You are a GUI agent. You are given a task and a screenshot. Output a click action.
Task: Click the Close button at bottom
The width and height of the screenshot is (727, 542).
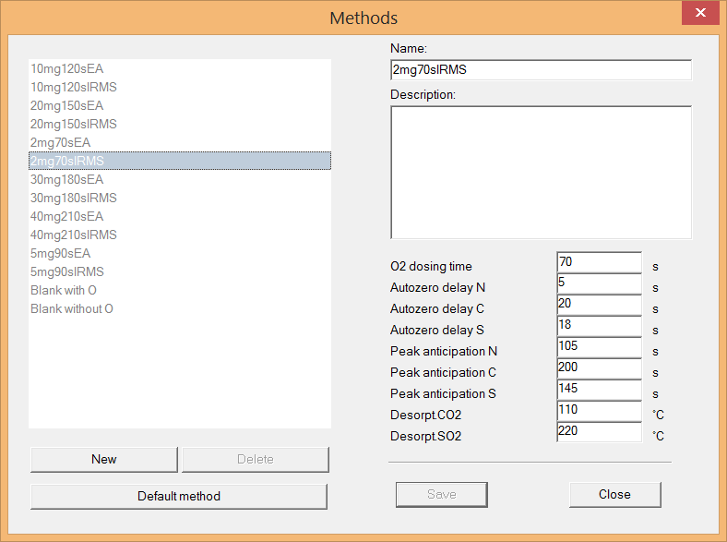[614, 495]
